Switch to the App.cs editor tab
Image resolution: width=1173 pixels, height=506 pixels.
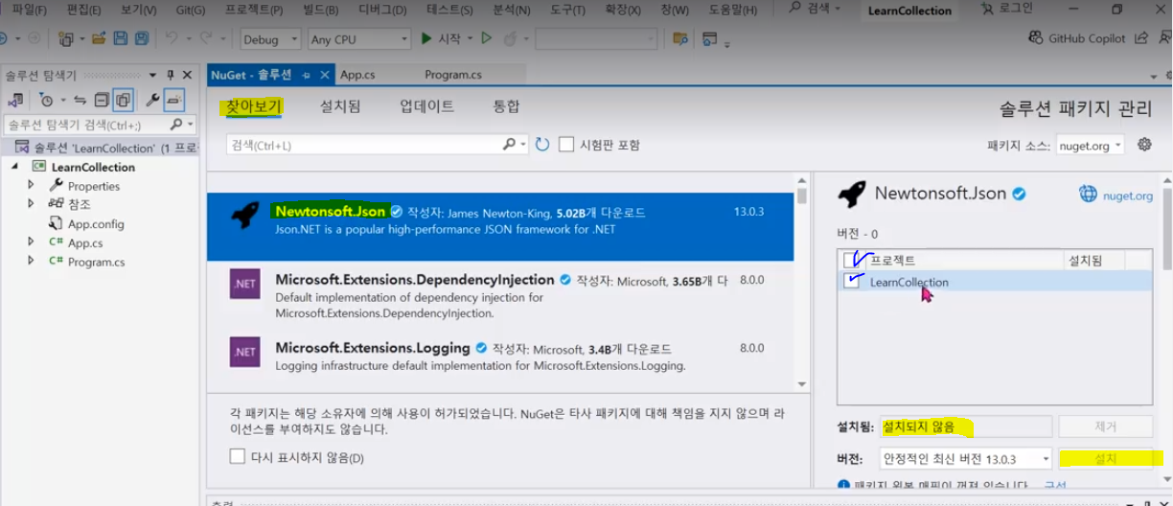357,74
